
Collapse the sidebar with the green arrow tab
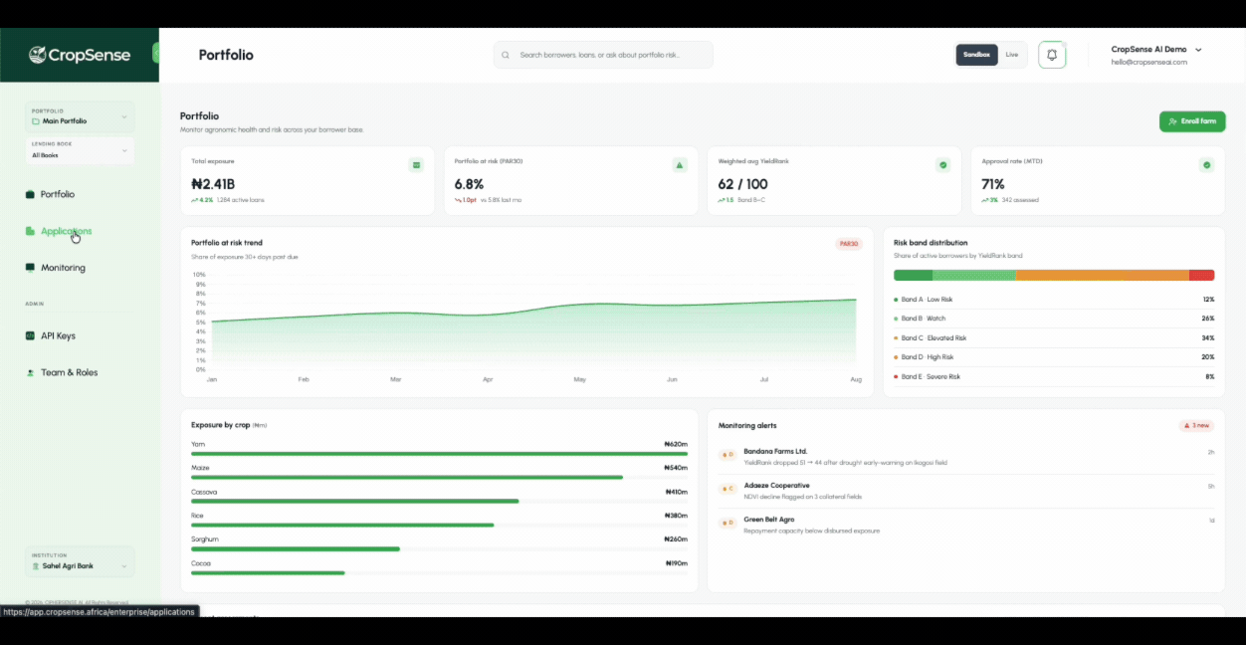coord(155,54)
